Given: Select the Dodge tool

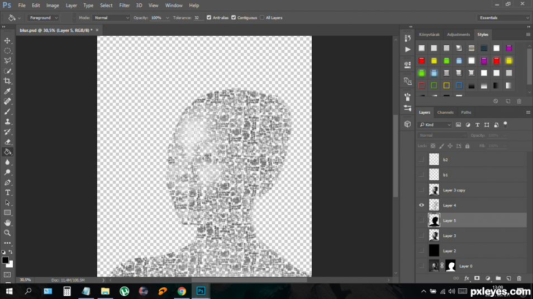Looking at the screenshot, I should pyautogui.click(x=7, y=172).
